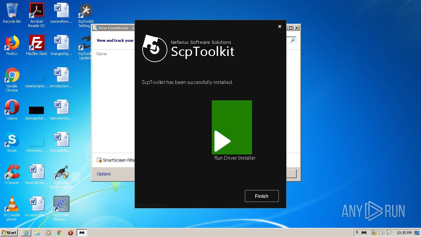The height and width of the screenshot is (237, 421).
Task: Open CCleaner desktop shortcut
Action: pos(12,174)
